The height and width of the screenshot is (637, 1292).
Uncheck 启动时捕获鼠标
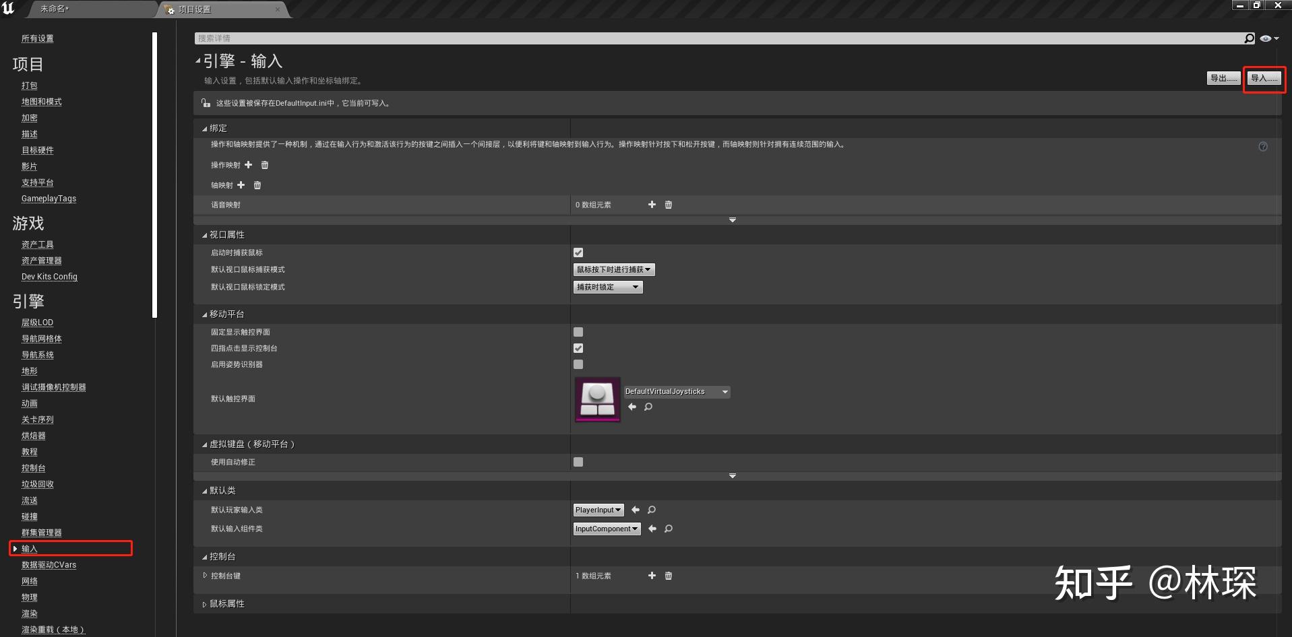click(578, 253)
